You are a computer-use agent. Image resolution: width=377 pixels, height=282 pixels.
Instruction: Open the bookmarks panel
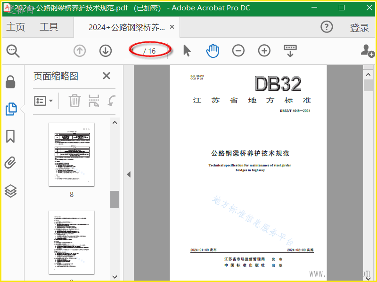pyautogui.click(x=10, y=136)
